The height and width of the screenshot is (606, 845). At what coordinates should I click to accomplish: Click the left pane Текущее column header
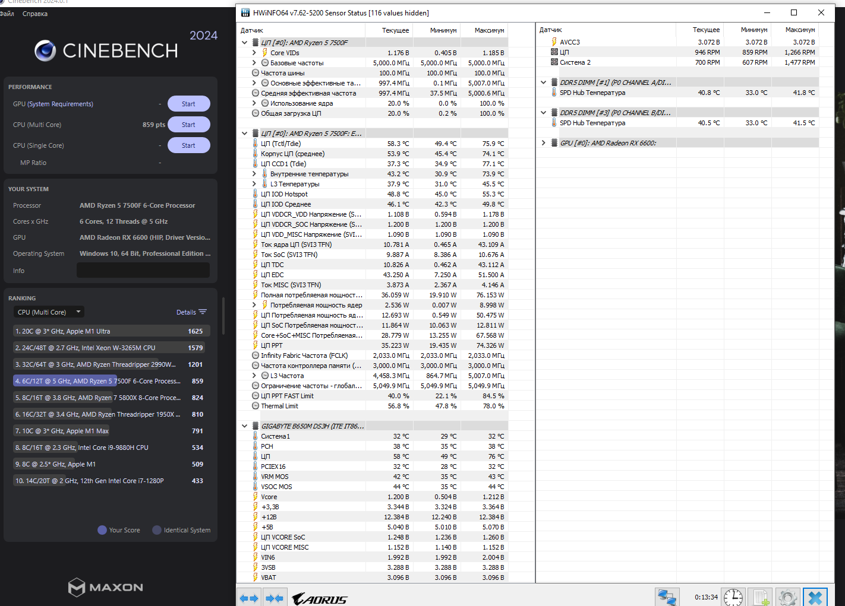click(389, 30)
